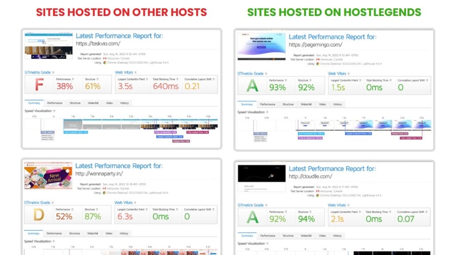Viewport: 454px width, 255px height.
Task: Click the Canada flag icon in wannaparty.in report
Action: pyautogui.click(x=105, y=189)
